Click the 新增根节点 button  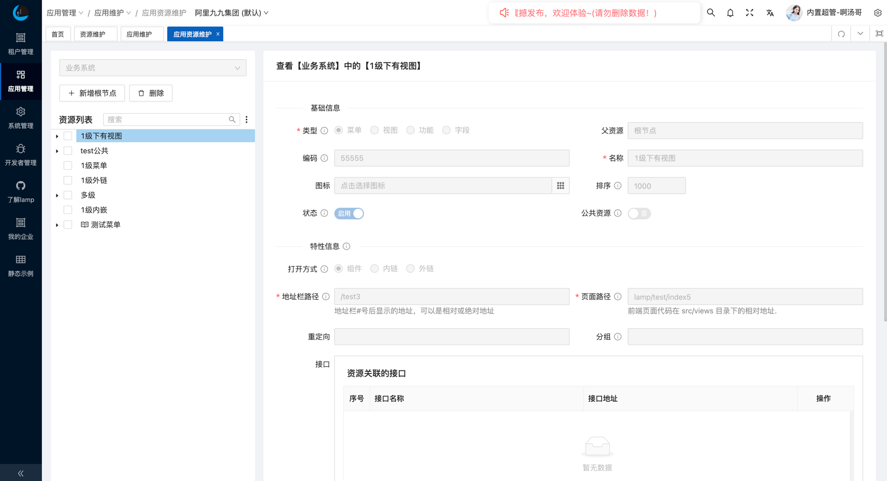92,93
